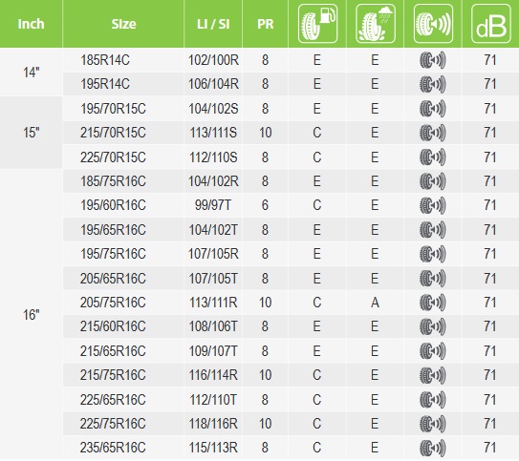Select the 225/75R16C tire size
519x461 pixels.
tap(113, 424)
